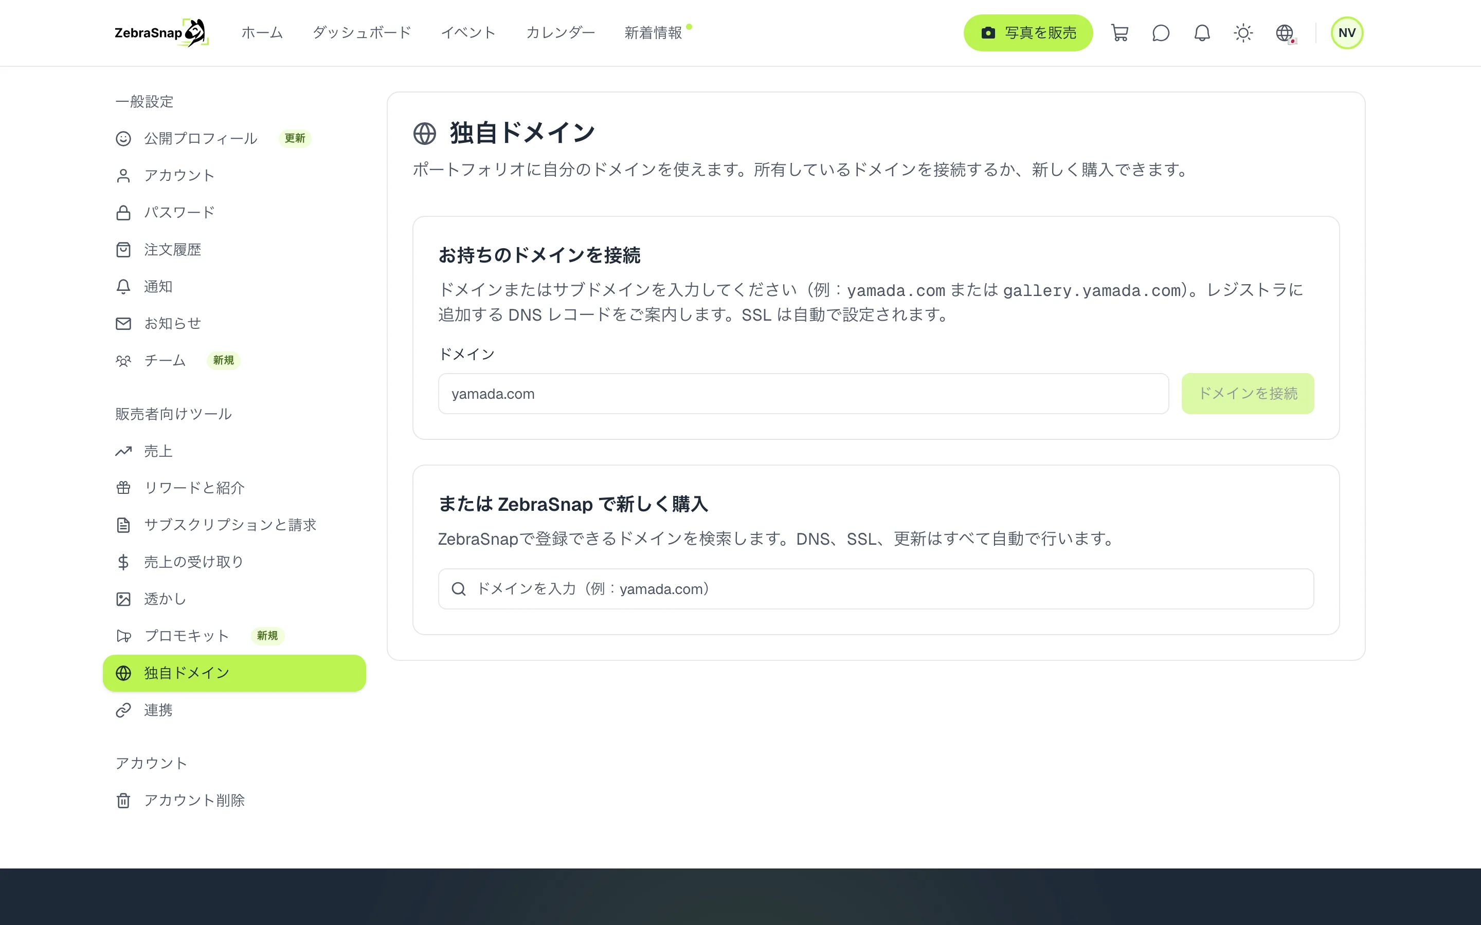The width and height of the screenshot is (1481, 925).
Task: Click the ZebraSnap logo
Action: pyautogui.click(x=161, y=33)
